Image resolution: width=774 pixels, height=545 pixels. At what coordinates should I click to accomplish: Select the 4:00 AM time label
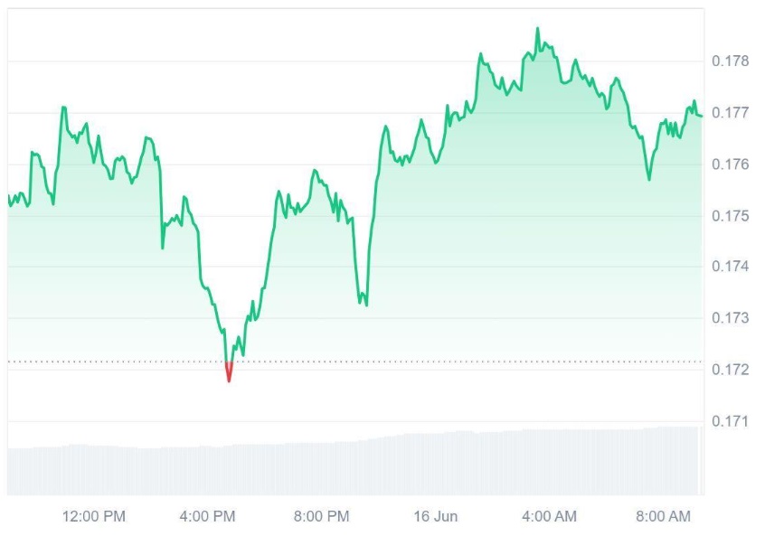pyautogui.click(x=550, y=517)
